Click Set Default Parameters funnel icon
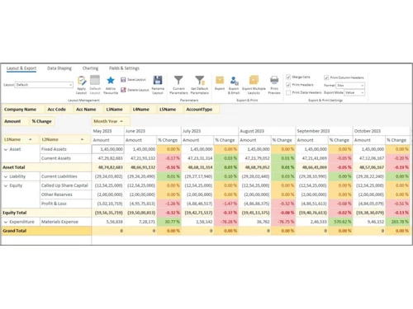This screenshot has height=309, width=413. [x=200, y=80]
